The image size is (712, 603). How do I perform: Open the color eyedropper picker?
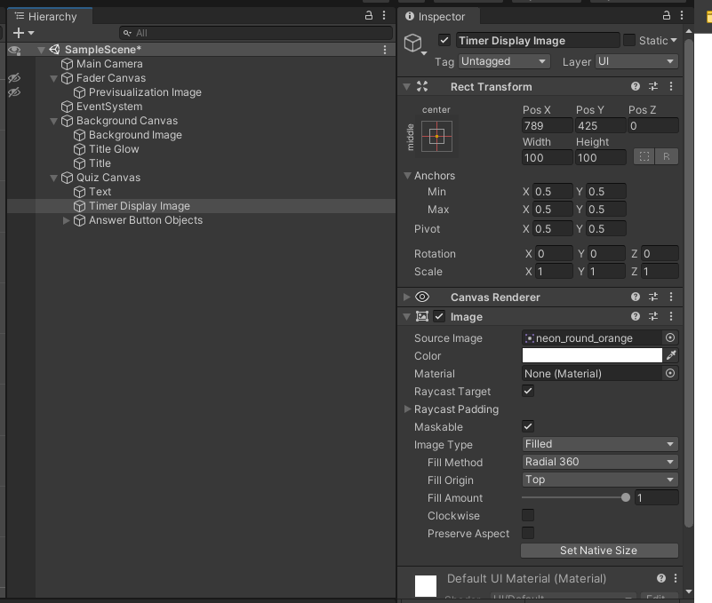(x=672, y=355)
